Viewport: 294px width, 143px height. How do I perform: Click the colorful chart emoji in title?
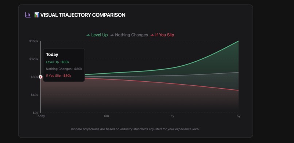click(x=37, y=15)
